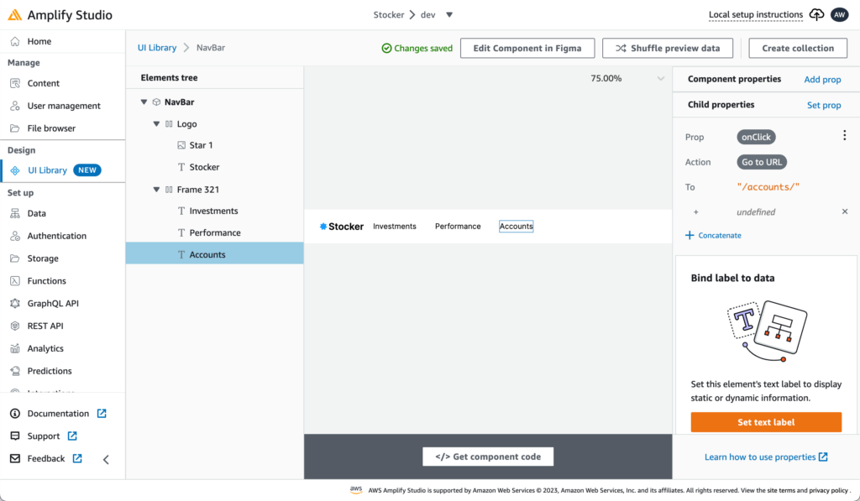Click the cloud upload icon in header
The image size is (860, 501).
(x=816, y=15)
